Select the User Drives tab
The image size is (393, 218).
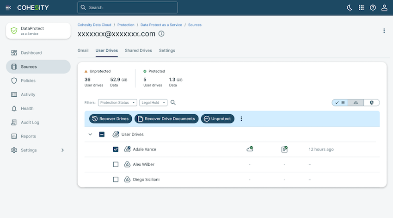click(106, 50)
